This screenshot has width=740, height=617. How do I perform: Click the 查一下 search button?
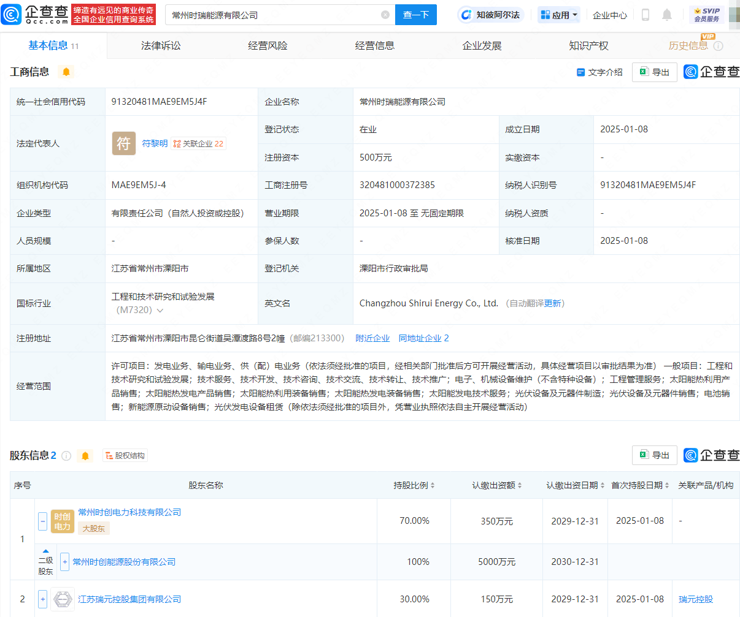click(x=416, y=15)
